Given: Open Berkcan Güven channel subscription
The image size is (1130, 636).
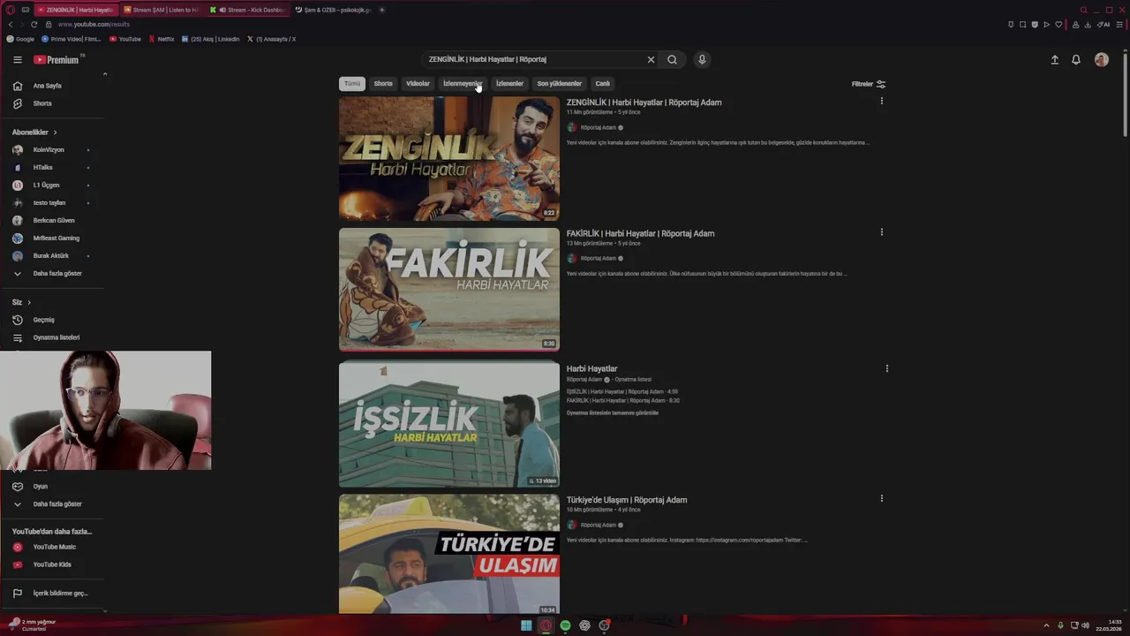Looking at the screenshot, I should (53, 221).
